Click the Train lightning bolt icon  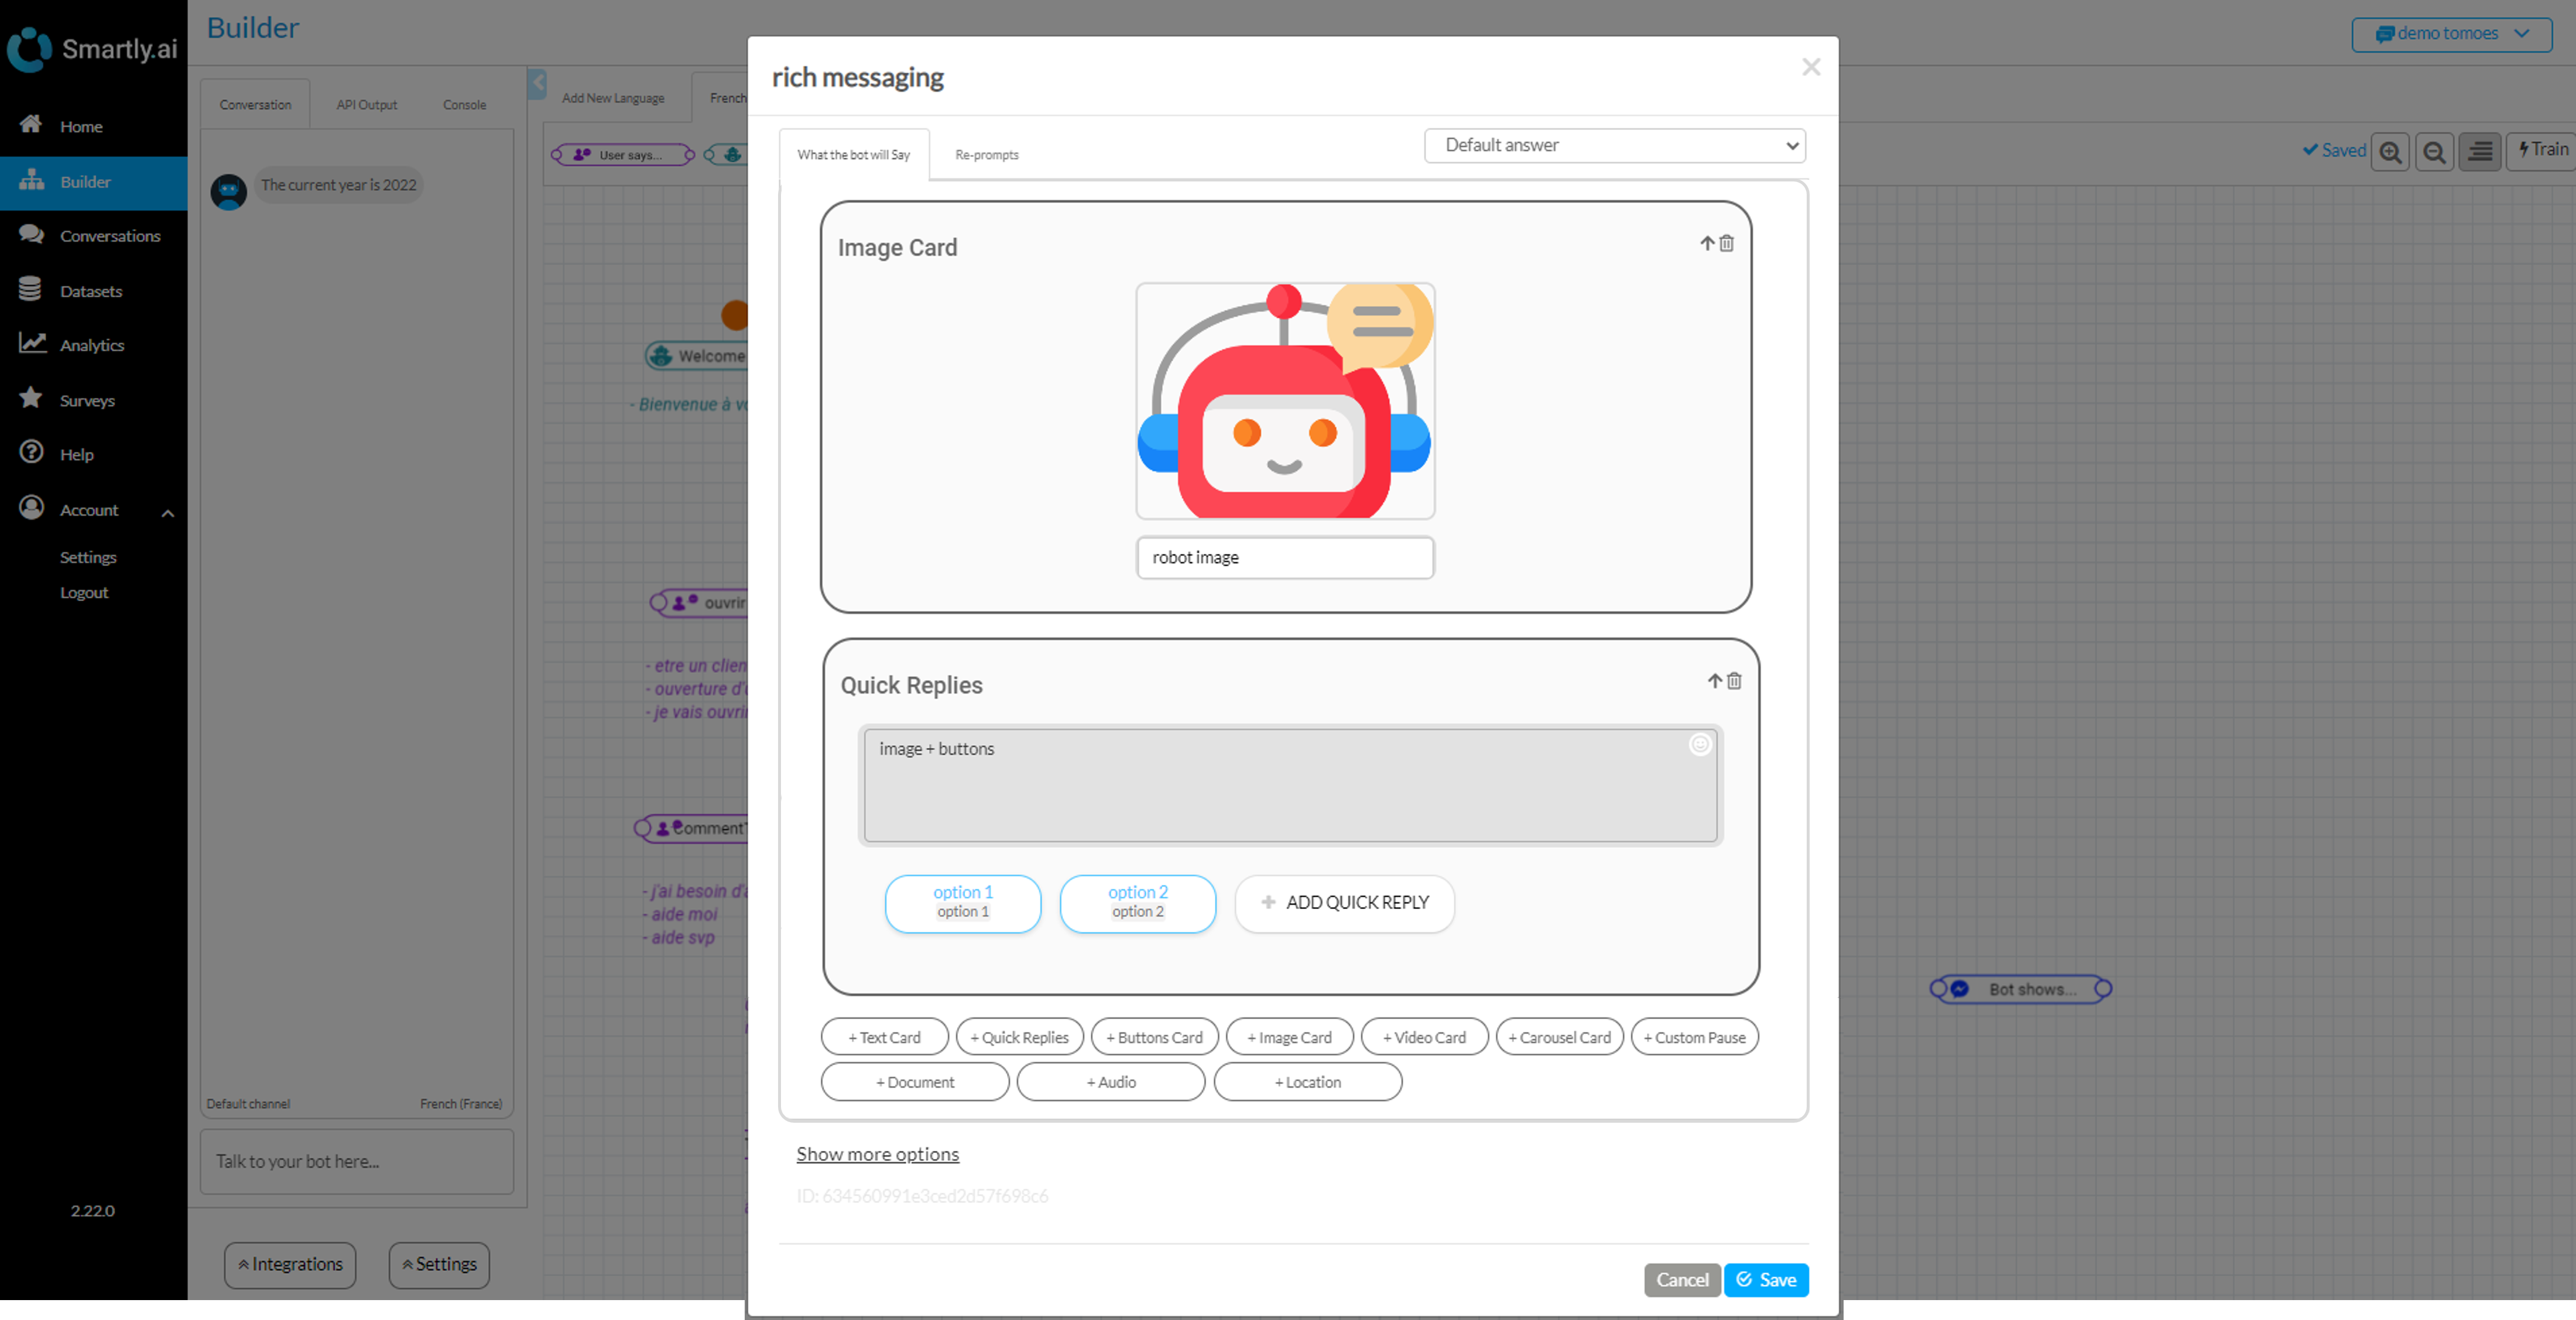[x=2540, y=150]
